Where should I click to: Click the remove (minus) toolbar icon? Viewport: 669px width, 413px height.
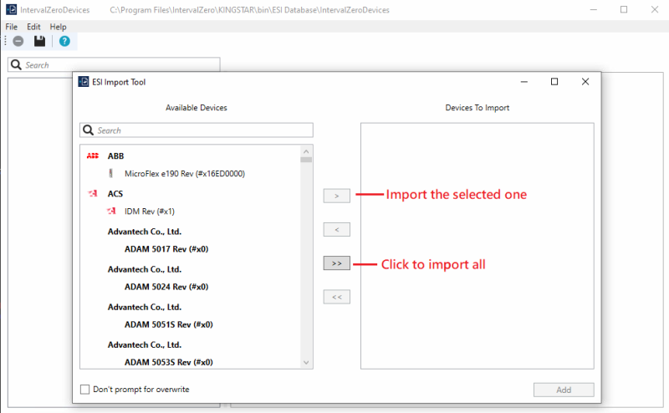[x=18, y=41]
